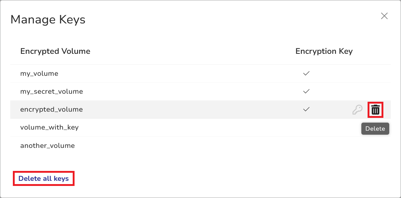Click the empty Encryption Key cell for volume_with_key

click(306, 127)
